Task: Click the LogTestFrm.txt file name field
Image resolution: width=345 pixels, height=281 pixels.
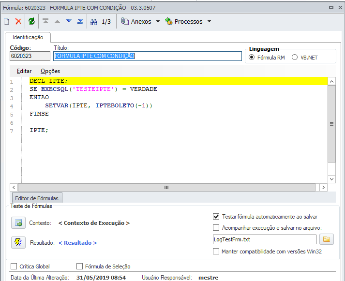Action: [x=265, y=239]
